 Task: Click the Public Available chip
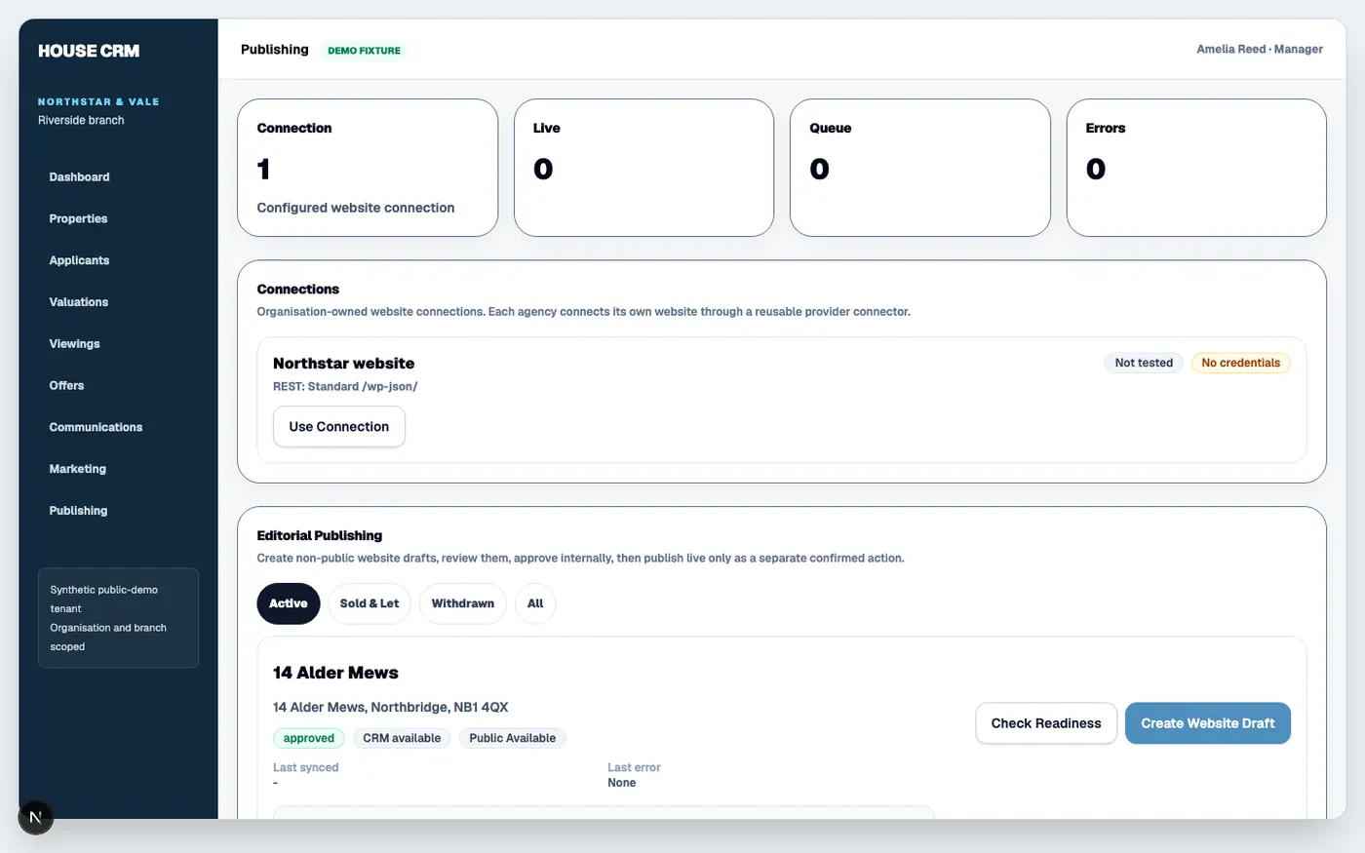pyautogui.click(x=513, y=738)
